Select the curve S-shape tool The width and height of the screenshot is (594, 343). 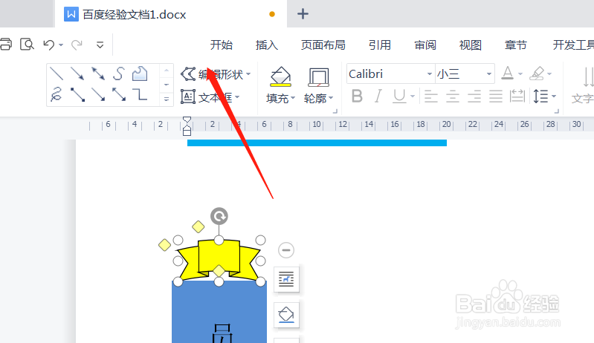[119, 73]
